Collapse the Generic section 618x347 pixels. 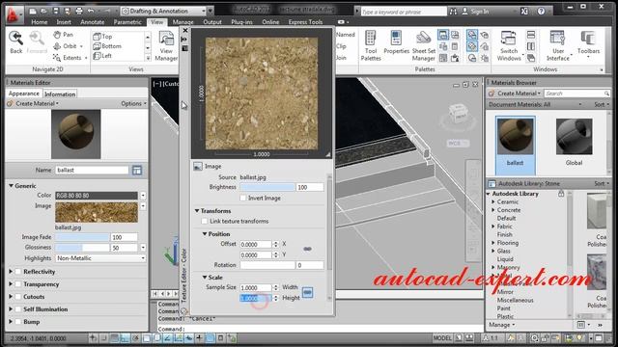coord(11,185)
